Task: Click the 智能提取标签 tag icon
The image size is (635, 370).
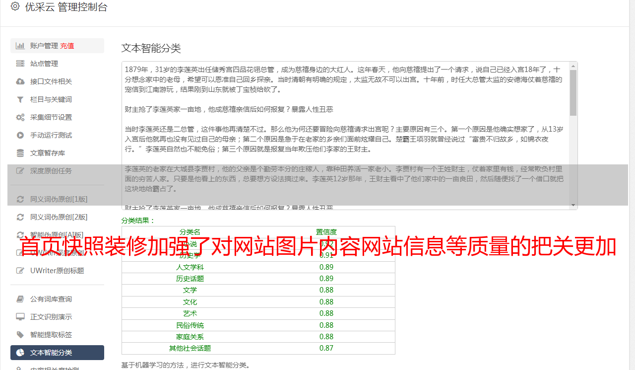Action: click(x=20, y=335)
